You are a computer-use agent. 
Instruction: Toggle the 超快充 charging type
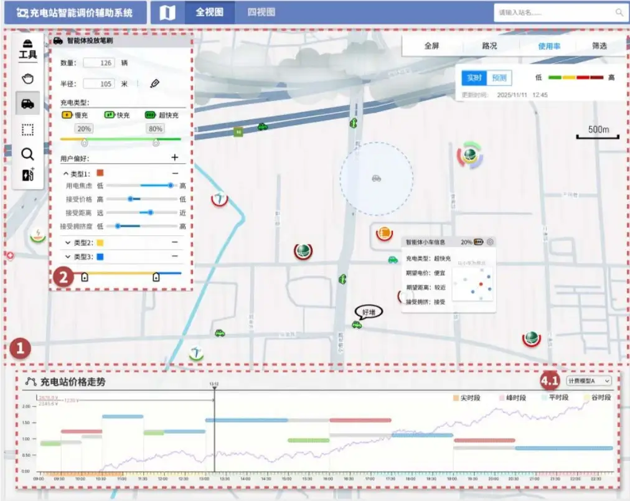161,115
